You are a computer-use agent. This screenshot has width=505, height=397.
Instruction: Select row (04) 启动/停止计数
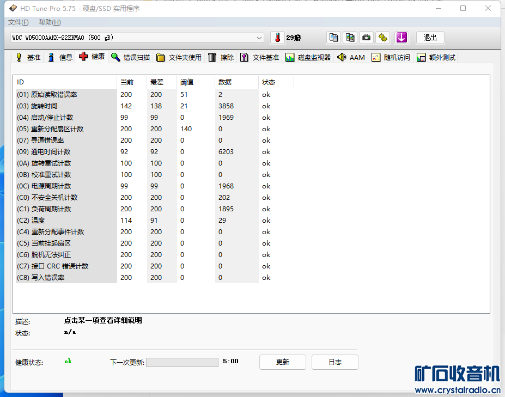[x=155, y=118]
